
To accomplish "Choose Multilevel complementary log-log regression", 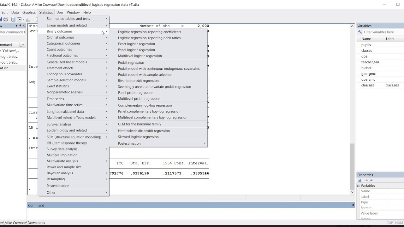I will coord(158,117).
